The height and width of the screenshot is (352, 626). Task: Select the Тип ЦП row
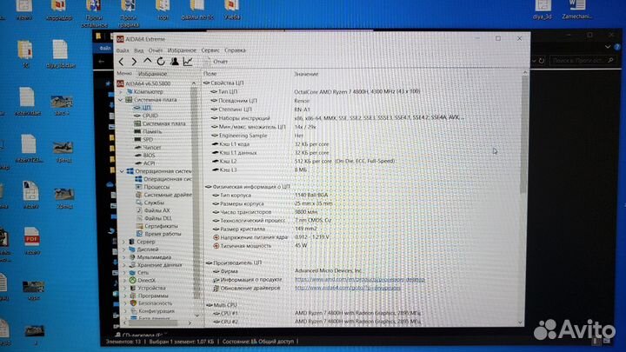click(362, 92)
